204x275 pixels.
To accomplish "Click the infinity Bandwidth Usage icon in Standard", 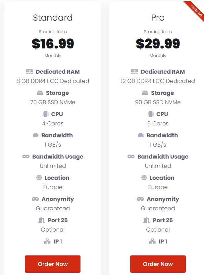I will click(26, 157).
